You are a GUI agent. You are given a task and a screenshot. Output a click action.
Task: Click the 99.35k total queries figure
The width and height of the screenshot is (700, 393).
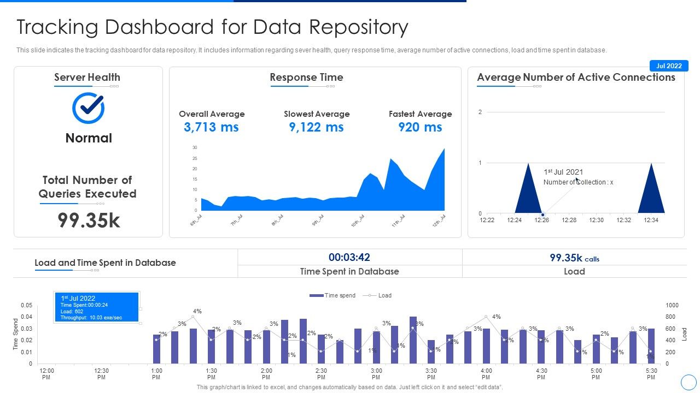tap(89, 220)
